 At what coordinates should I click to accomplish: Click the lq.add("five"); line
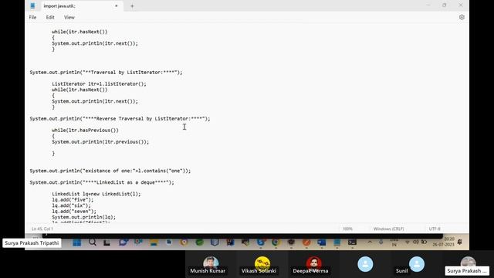pos(73,200)
